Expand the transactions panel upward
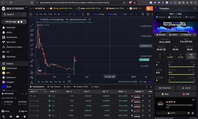 point(151,87)
